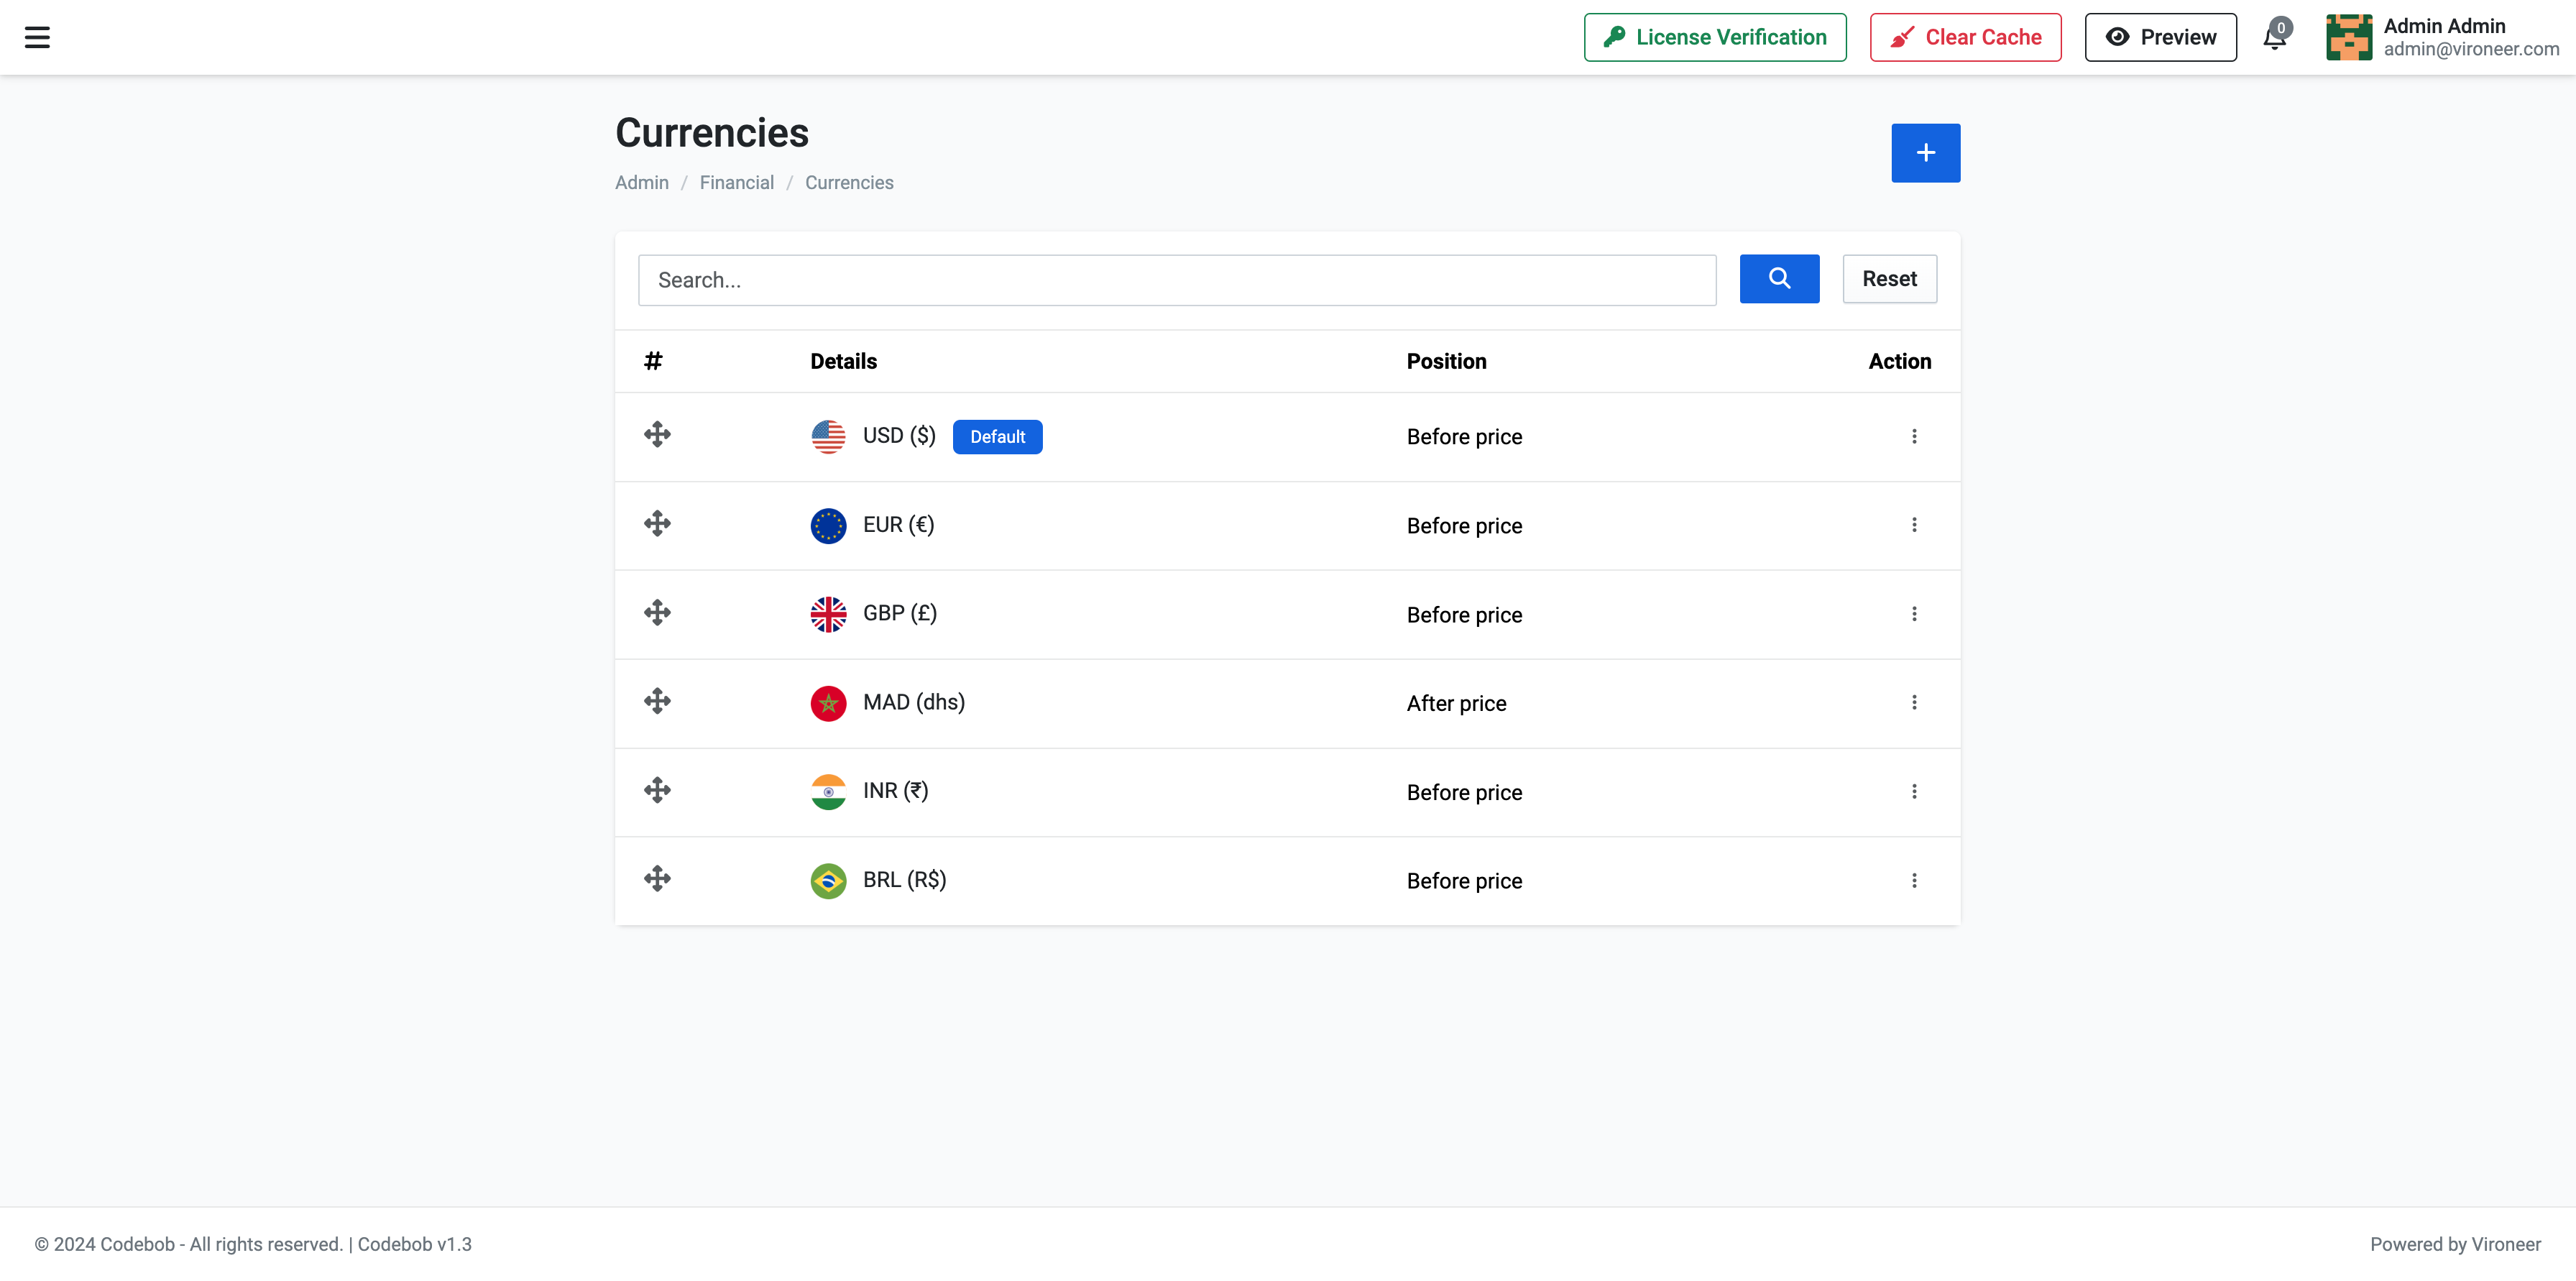Open the hamburger sidebar menu

(x=37, y=37)
